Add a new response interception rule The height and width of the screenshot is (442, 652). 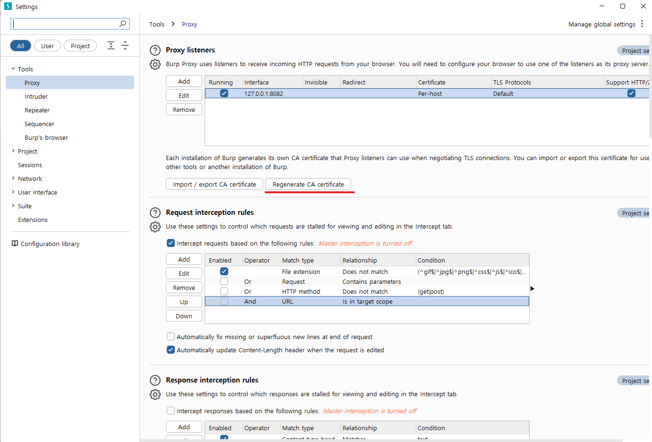point(184,427)
